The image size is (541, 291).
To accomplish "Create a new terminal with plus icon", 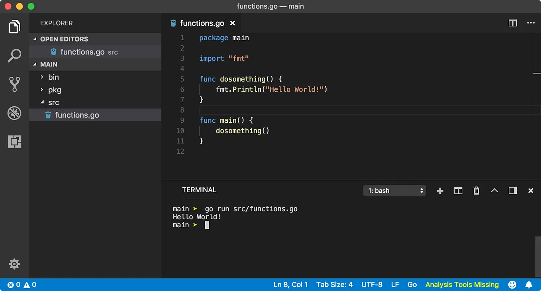I will [x=440, y=191].
